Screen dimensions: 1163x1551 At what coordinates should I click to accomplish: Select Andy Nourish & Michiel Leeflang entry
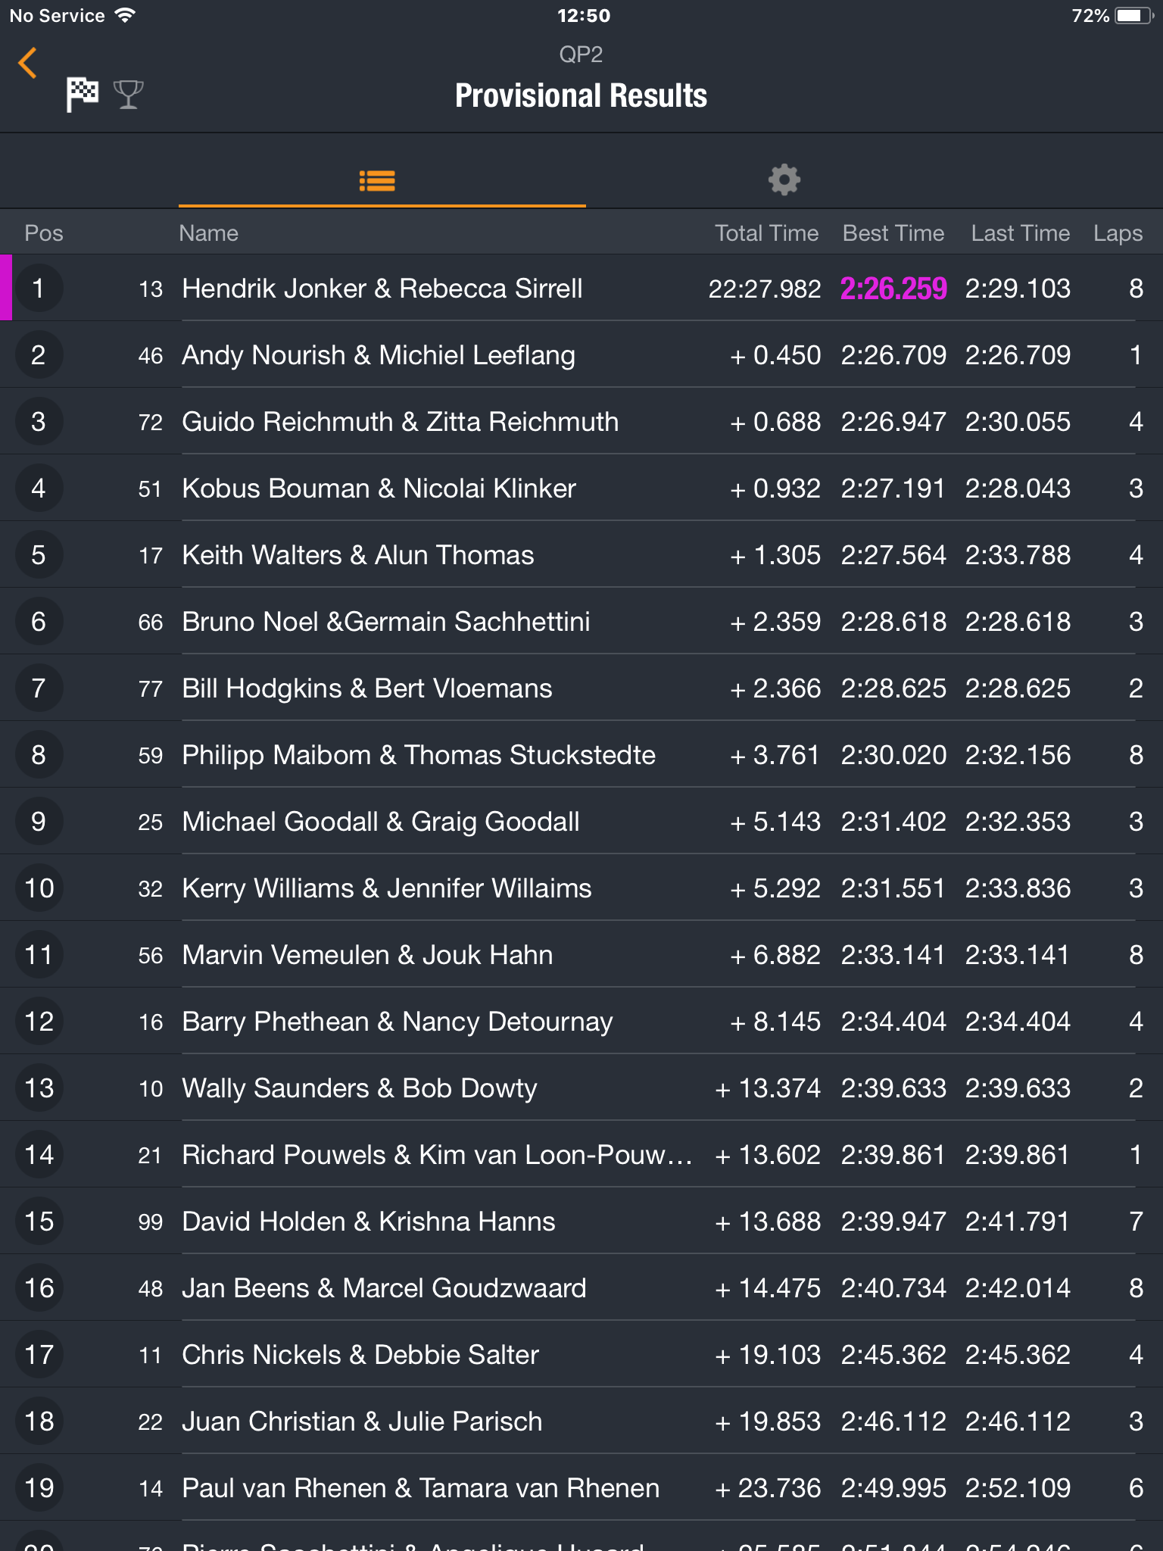coord(581,354)
